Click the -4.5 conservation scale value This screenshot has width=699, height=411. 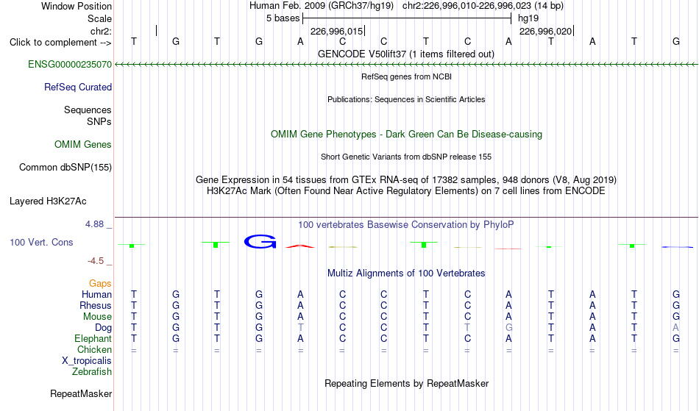[96, 261]
